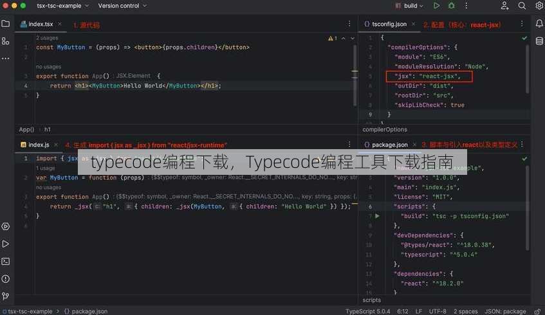Open package.json tab options menu
Screen dimensions: 545x315
click(522, 144)
